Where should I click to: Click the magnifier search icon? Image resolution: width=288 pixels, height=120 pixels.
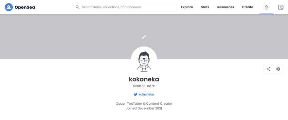click(x=78, y=7)
